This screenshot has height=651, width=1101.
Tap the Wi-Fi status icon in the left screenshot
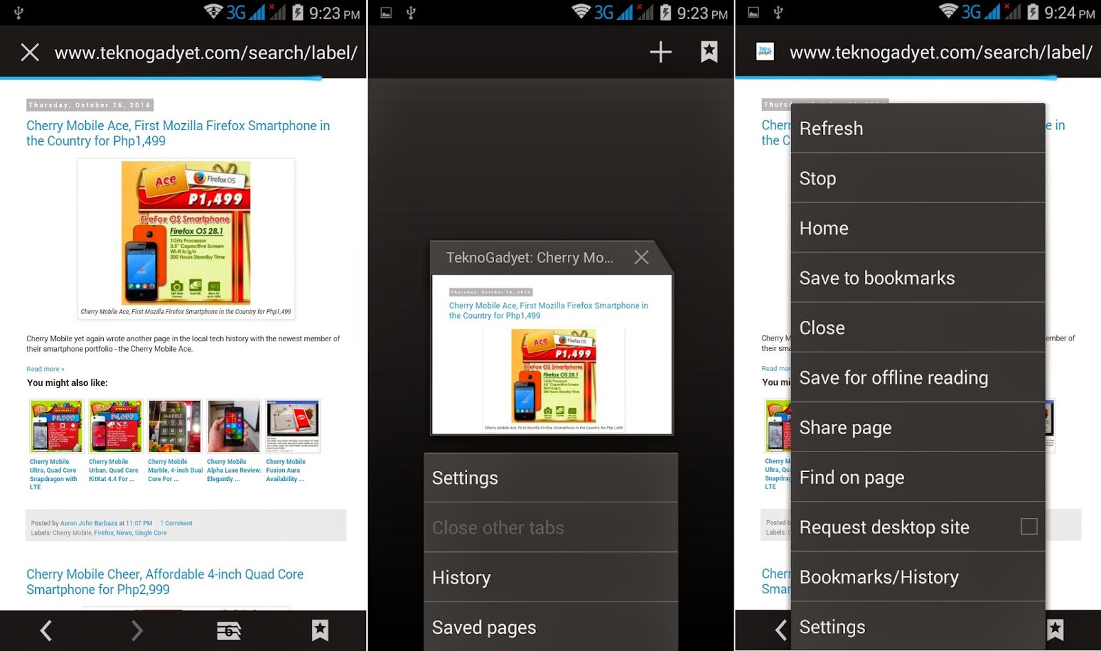(x=213, y=12)
